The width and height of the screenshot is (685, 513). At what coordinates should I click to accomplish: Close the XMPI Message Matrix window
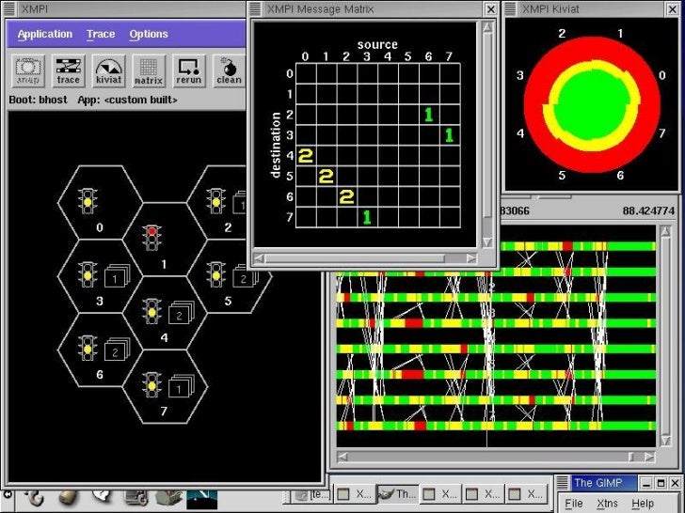pos(491,8)
